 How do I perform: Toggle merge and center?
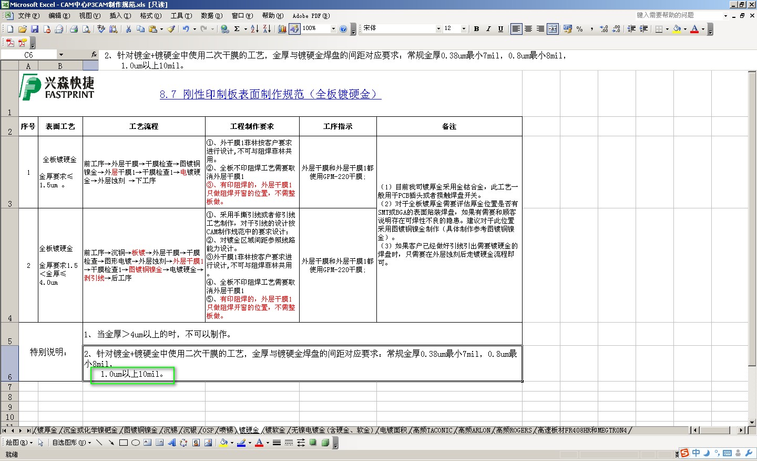553,29
